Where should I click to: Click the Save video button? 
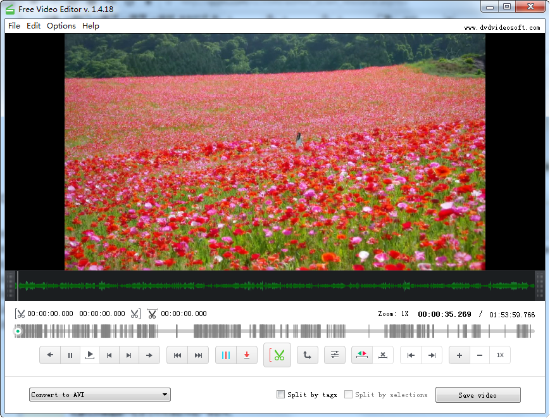pyautogui.click(x=478, y=395)
